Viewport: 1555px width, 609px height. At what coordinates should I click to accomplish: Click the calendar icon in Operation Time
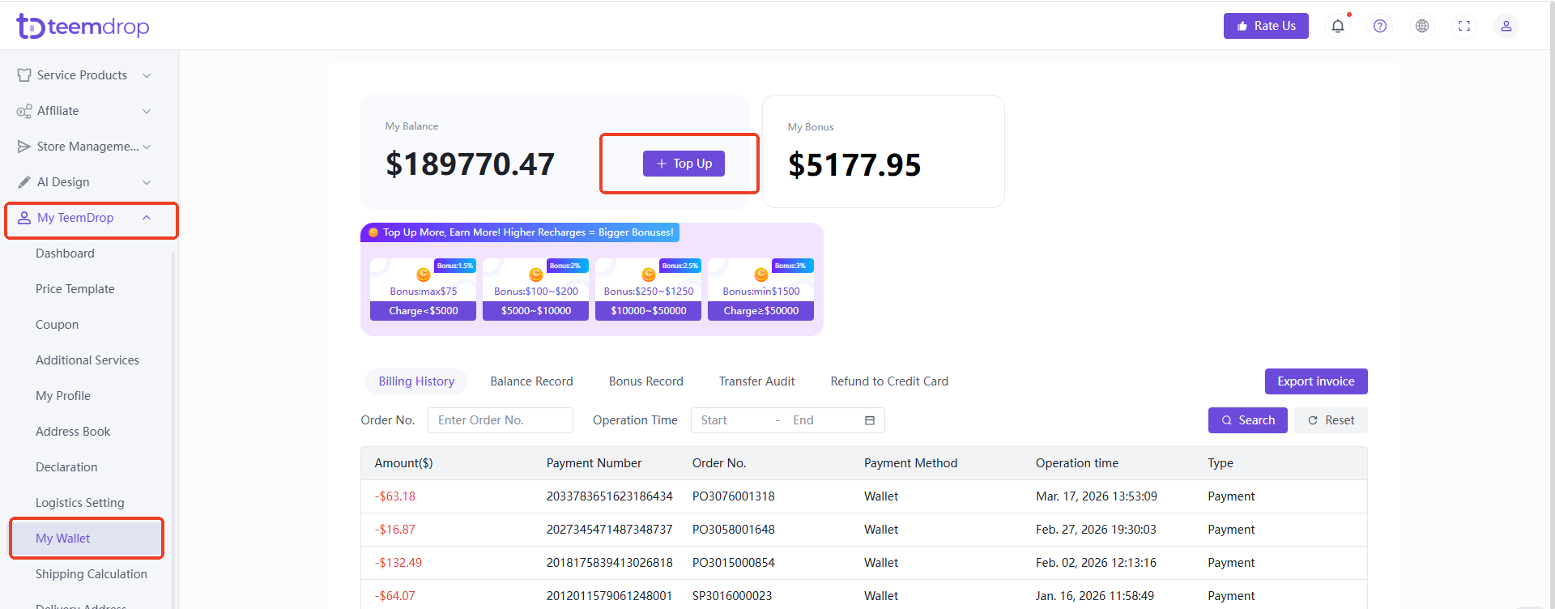point(870,420)
